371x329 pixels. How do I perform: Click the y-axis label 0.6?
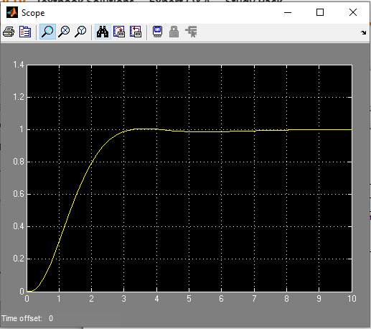click(19, 194)
